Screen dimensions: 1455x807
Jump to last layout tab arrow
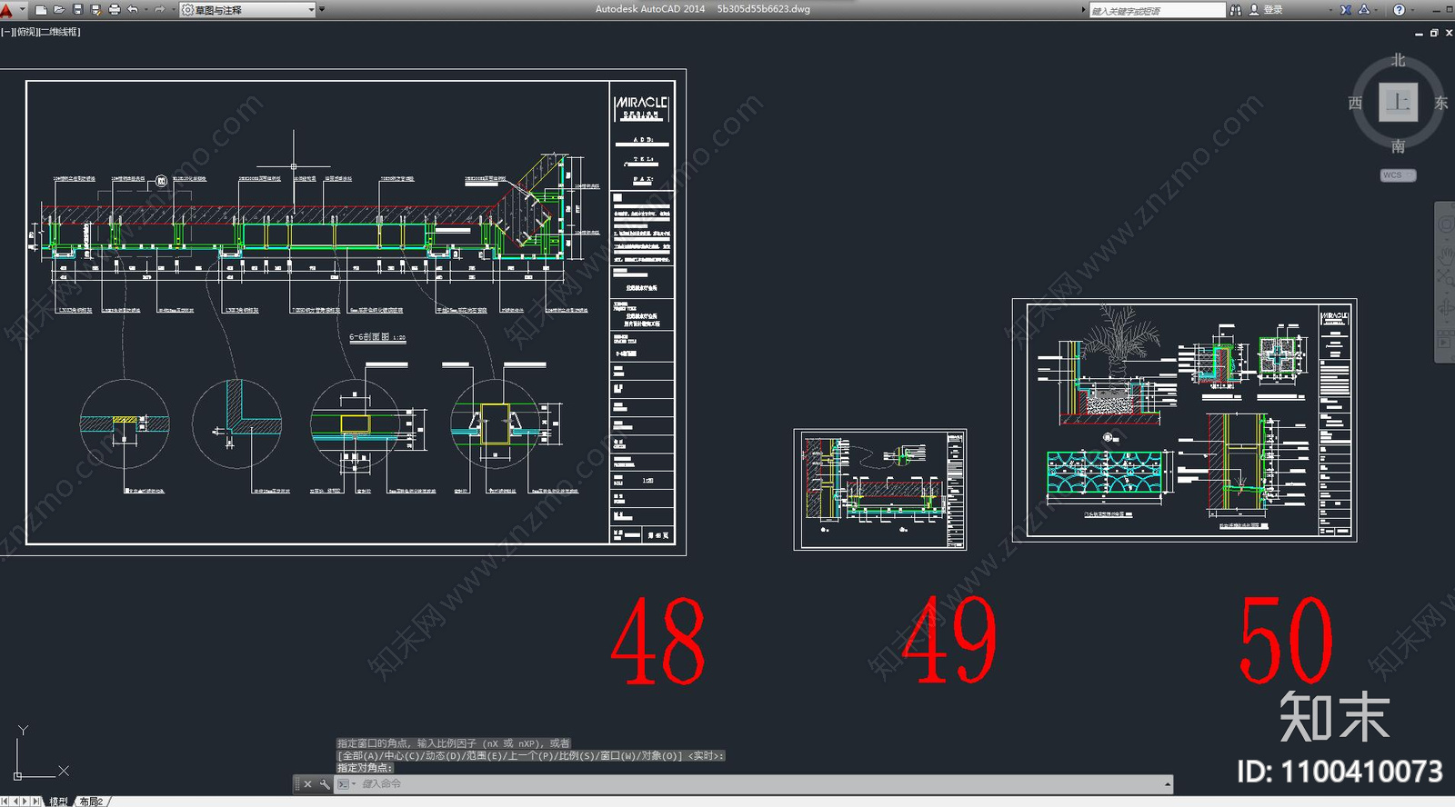click(x=36, y=802)
